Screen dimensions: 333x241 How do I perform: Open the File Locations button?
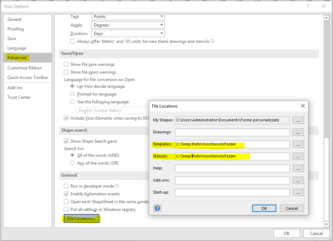pos(81,219)
